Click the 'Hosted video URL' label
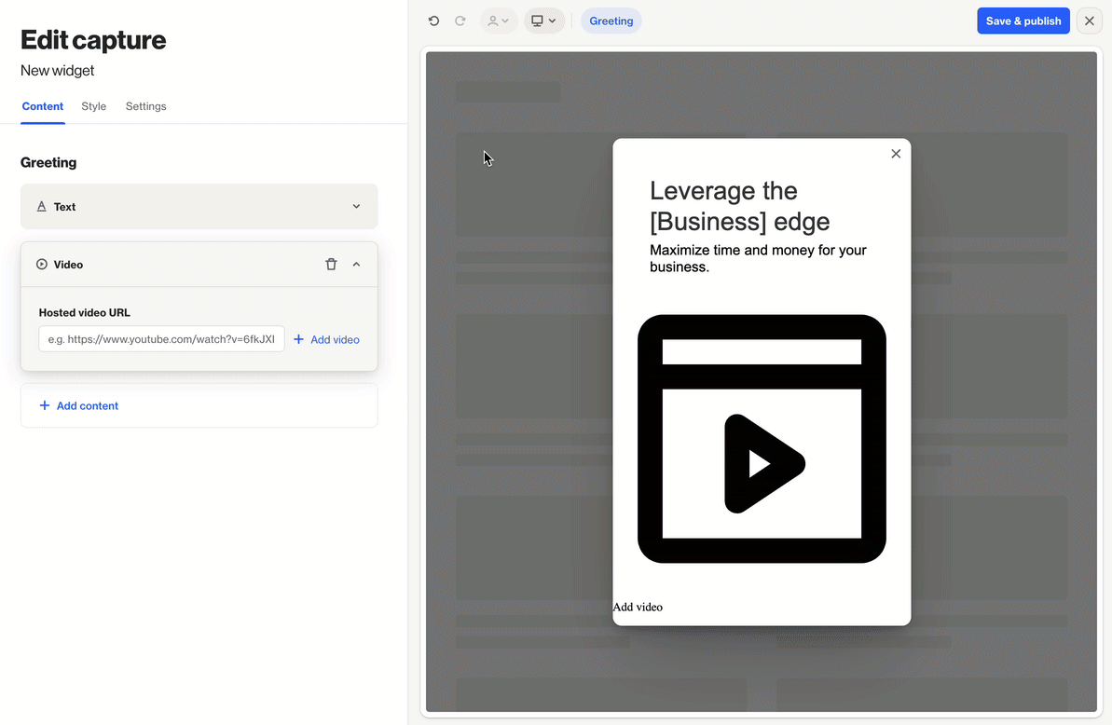 (x=85, y=312)
